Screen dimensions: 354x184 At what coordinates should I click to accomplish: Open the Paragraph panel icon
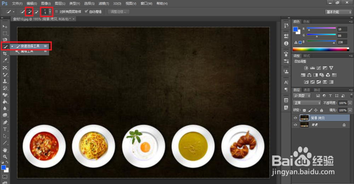coord(286,90)
